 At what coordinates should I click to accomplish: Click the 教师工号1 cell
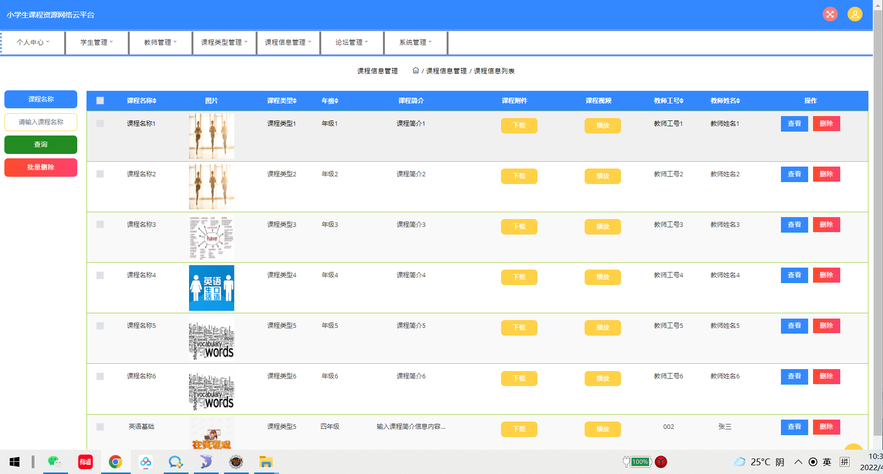pyautogui.click(x=668, y=124)
